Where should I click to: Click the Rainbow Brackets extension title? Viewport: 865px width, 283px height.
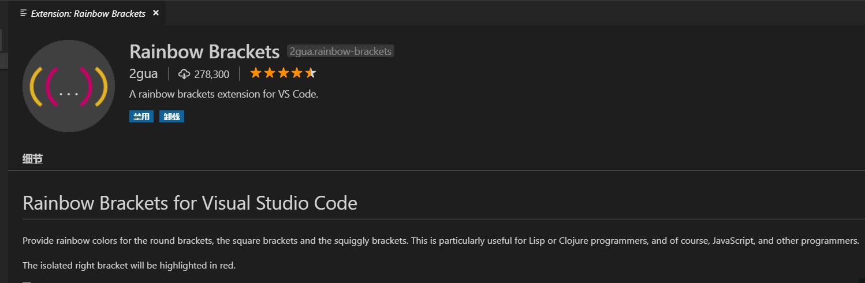tap(204, 52)
